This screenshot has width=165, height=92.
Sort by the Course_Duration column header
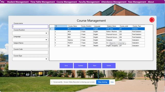87,26
